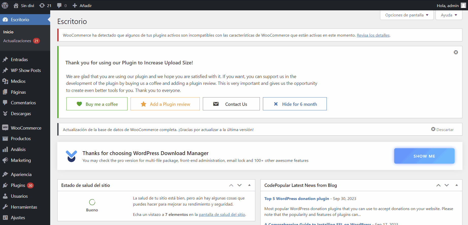
Task: Click the WordPress logo in admin bar
Action: click(x=5, y=5)
